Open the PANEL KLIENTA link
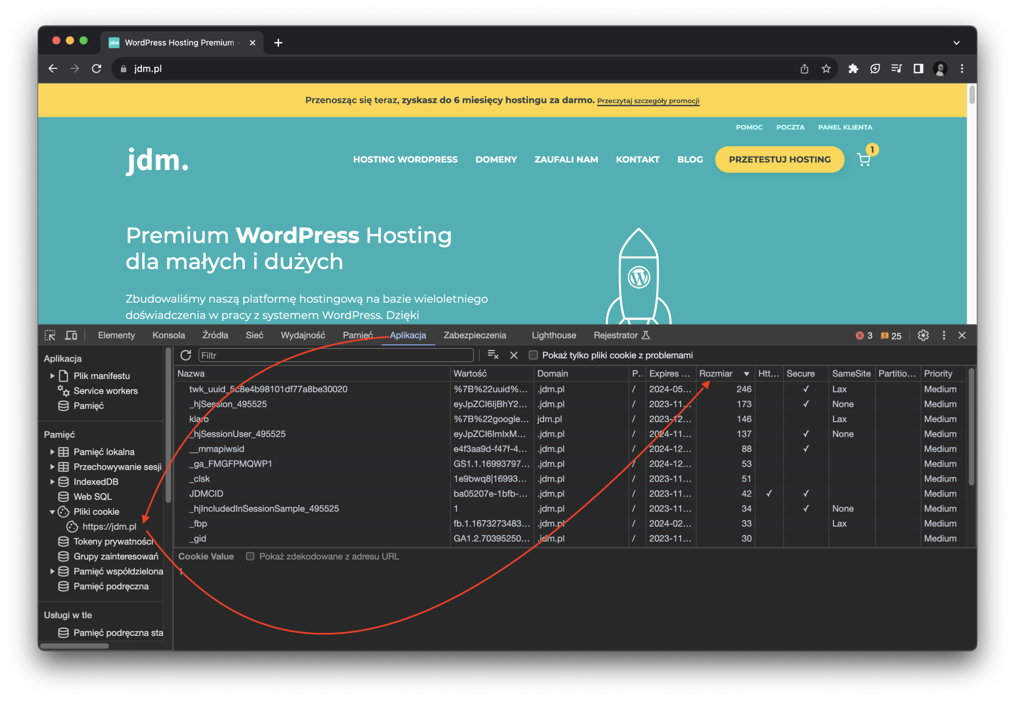The image size is (1015, 701). pos(845,127)
